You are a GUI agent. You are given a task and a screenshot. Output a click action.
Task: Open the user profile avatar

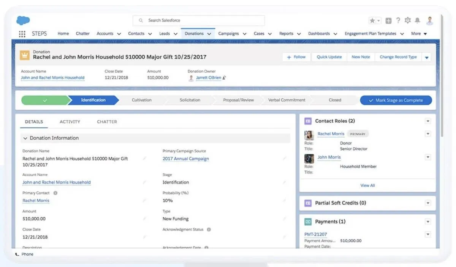point(430,20)
